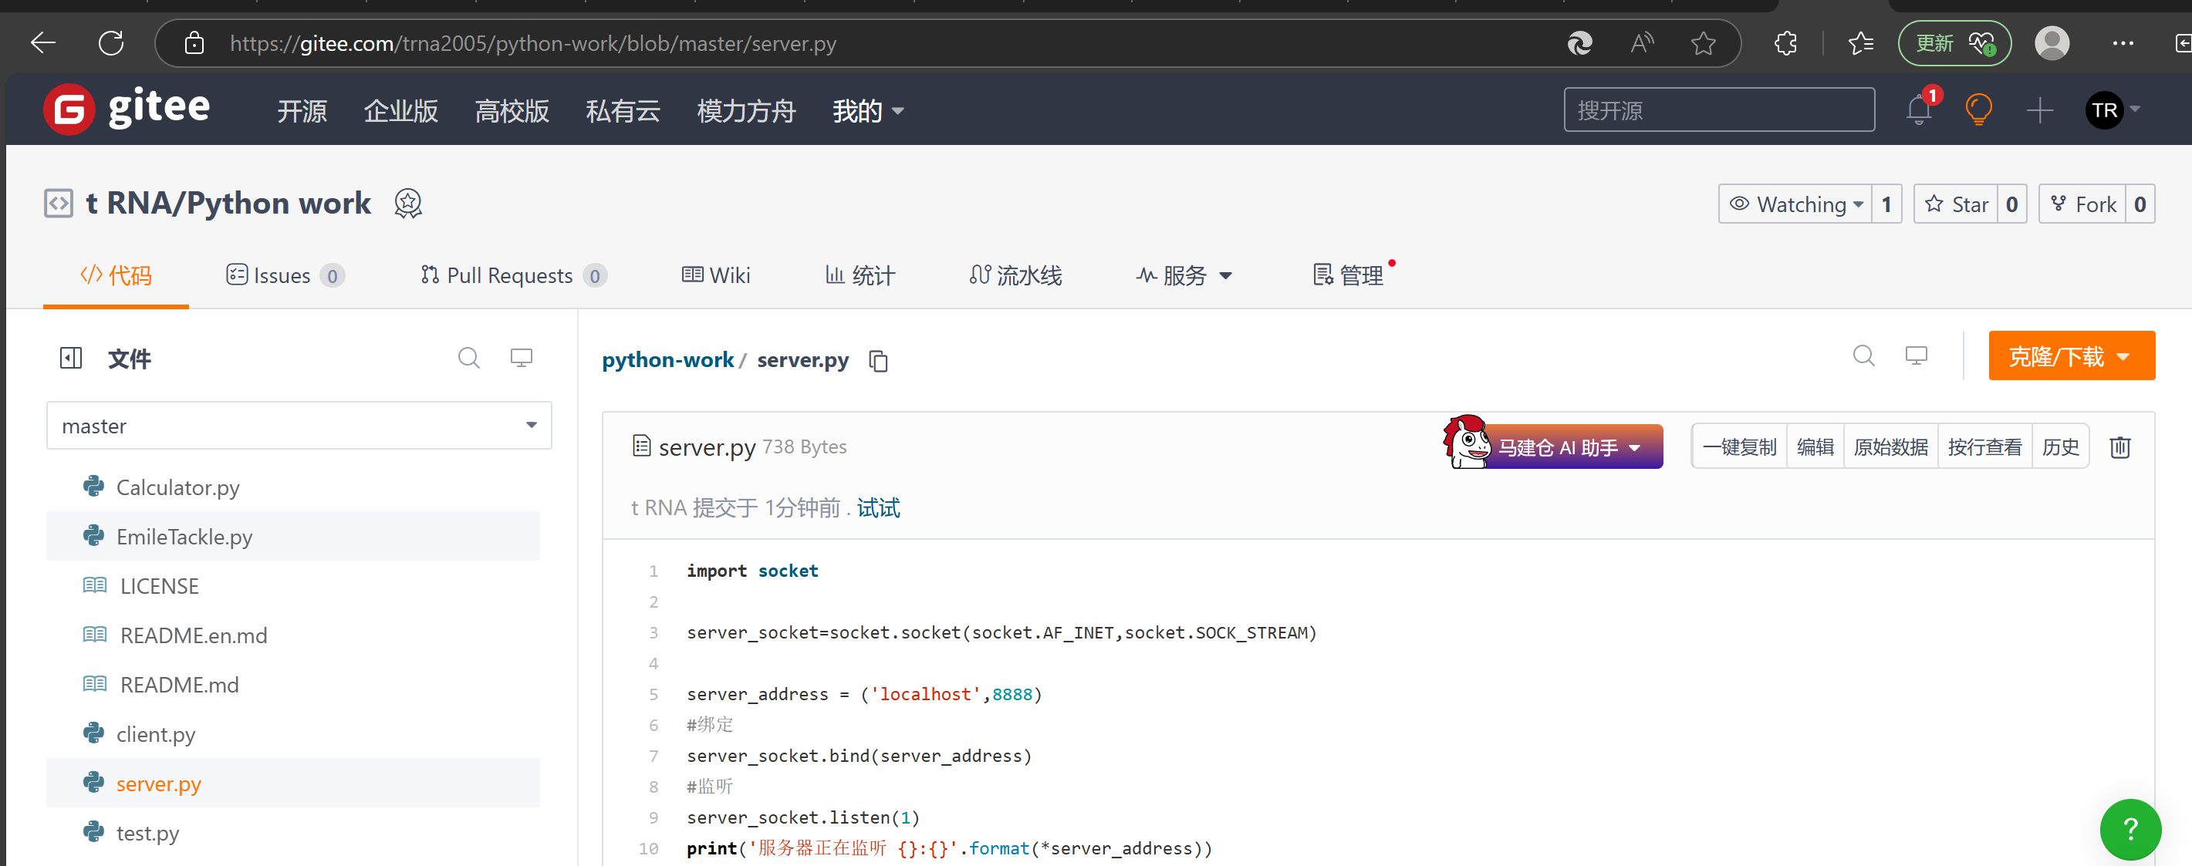Collapse the file panel sidebar icon

point(71,358)
